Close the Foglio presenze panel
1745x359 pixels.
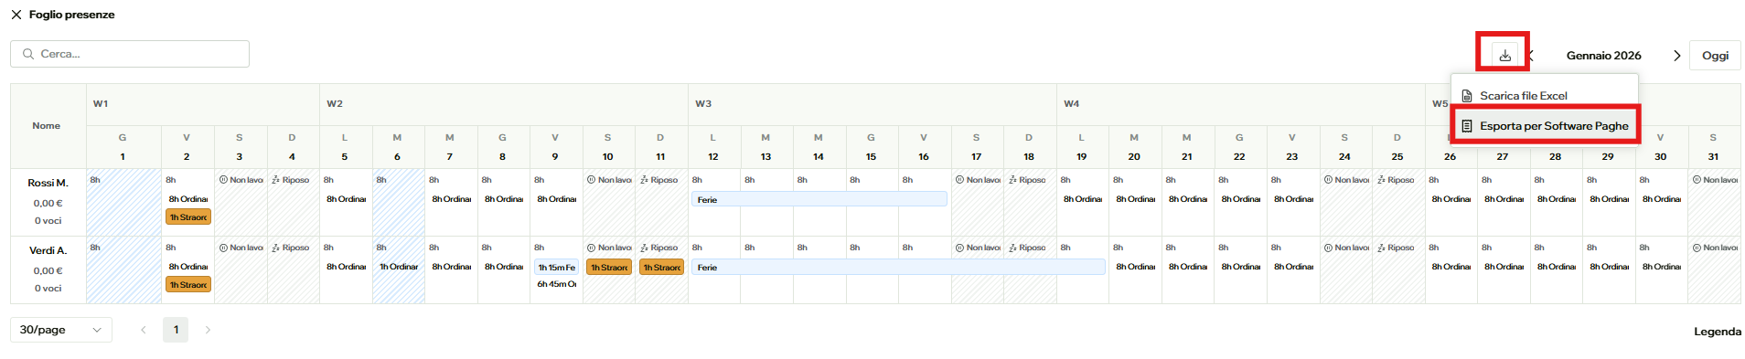16,15
